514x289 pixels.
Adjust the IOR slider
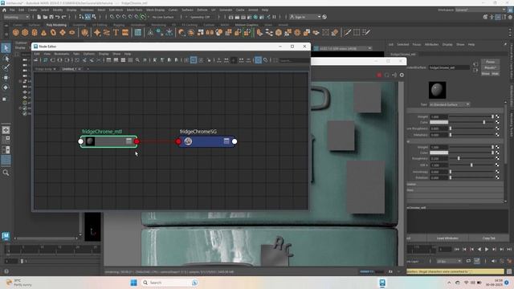click(471, 165)
